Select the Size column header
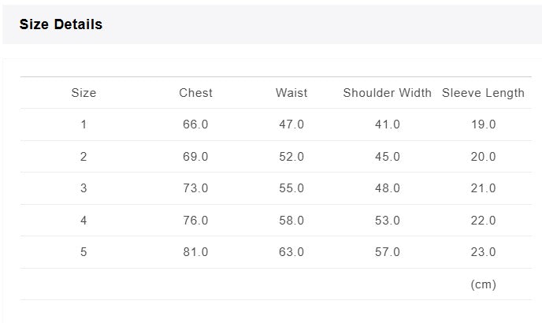Screen dimensions: 542x323 (x=84, y=93)
